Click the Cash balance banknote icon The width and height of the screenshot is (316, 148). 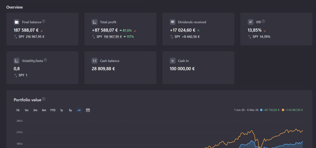pos(95,61)
